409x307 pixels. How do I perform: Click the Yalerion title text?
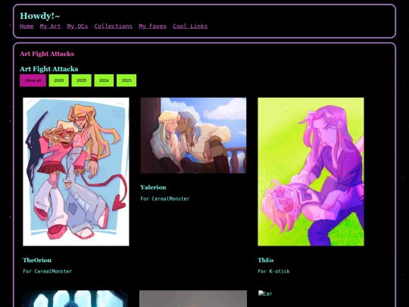pos(153,187)
